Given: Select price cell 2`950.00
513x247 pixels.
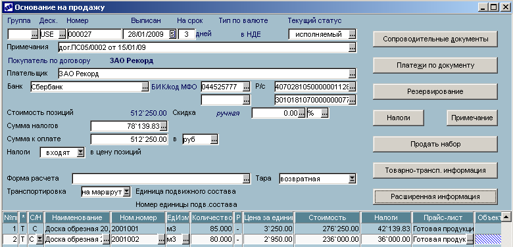Looking at the screenshot, I should coord(268,240).
